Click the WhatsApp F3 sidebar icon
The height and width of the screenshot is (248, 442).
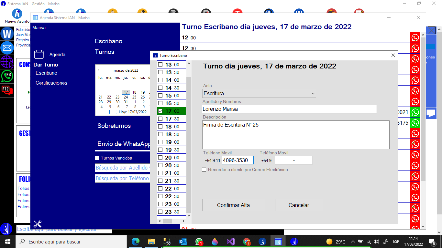click(x=7, y=76)
